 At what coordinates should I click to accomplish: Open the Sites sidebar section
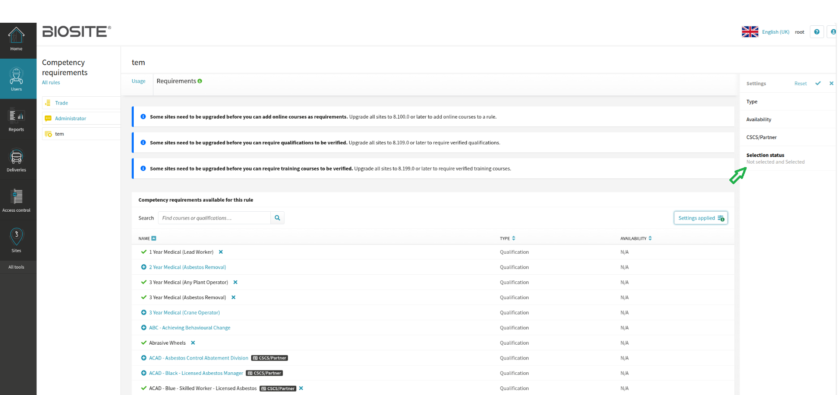(16, 241)
